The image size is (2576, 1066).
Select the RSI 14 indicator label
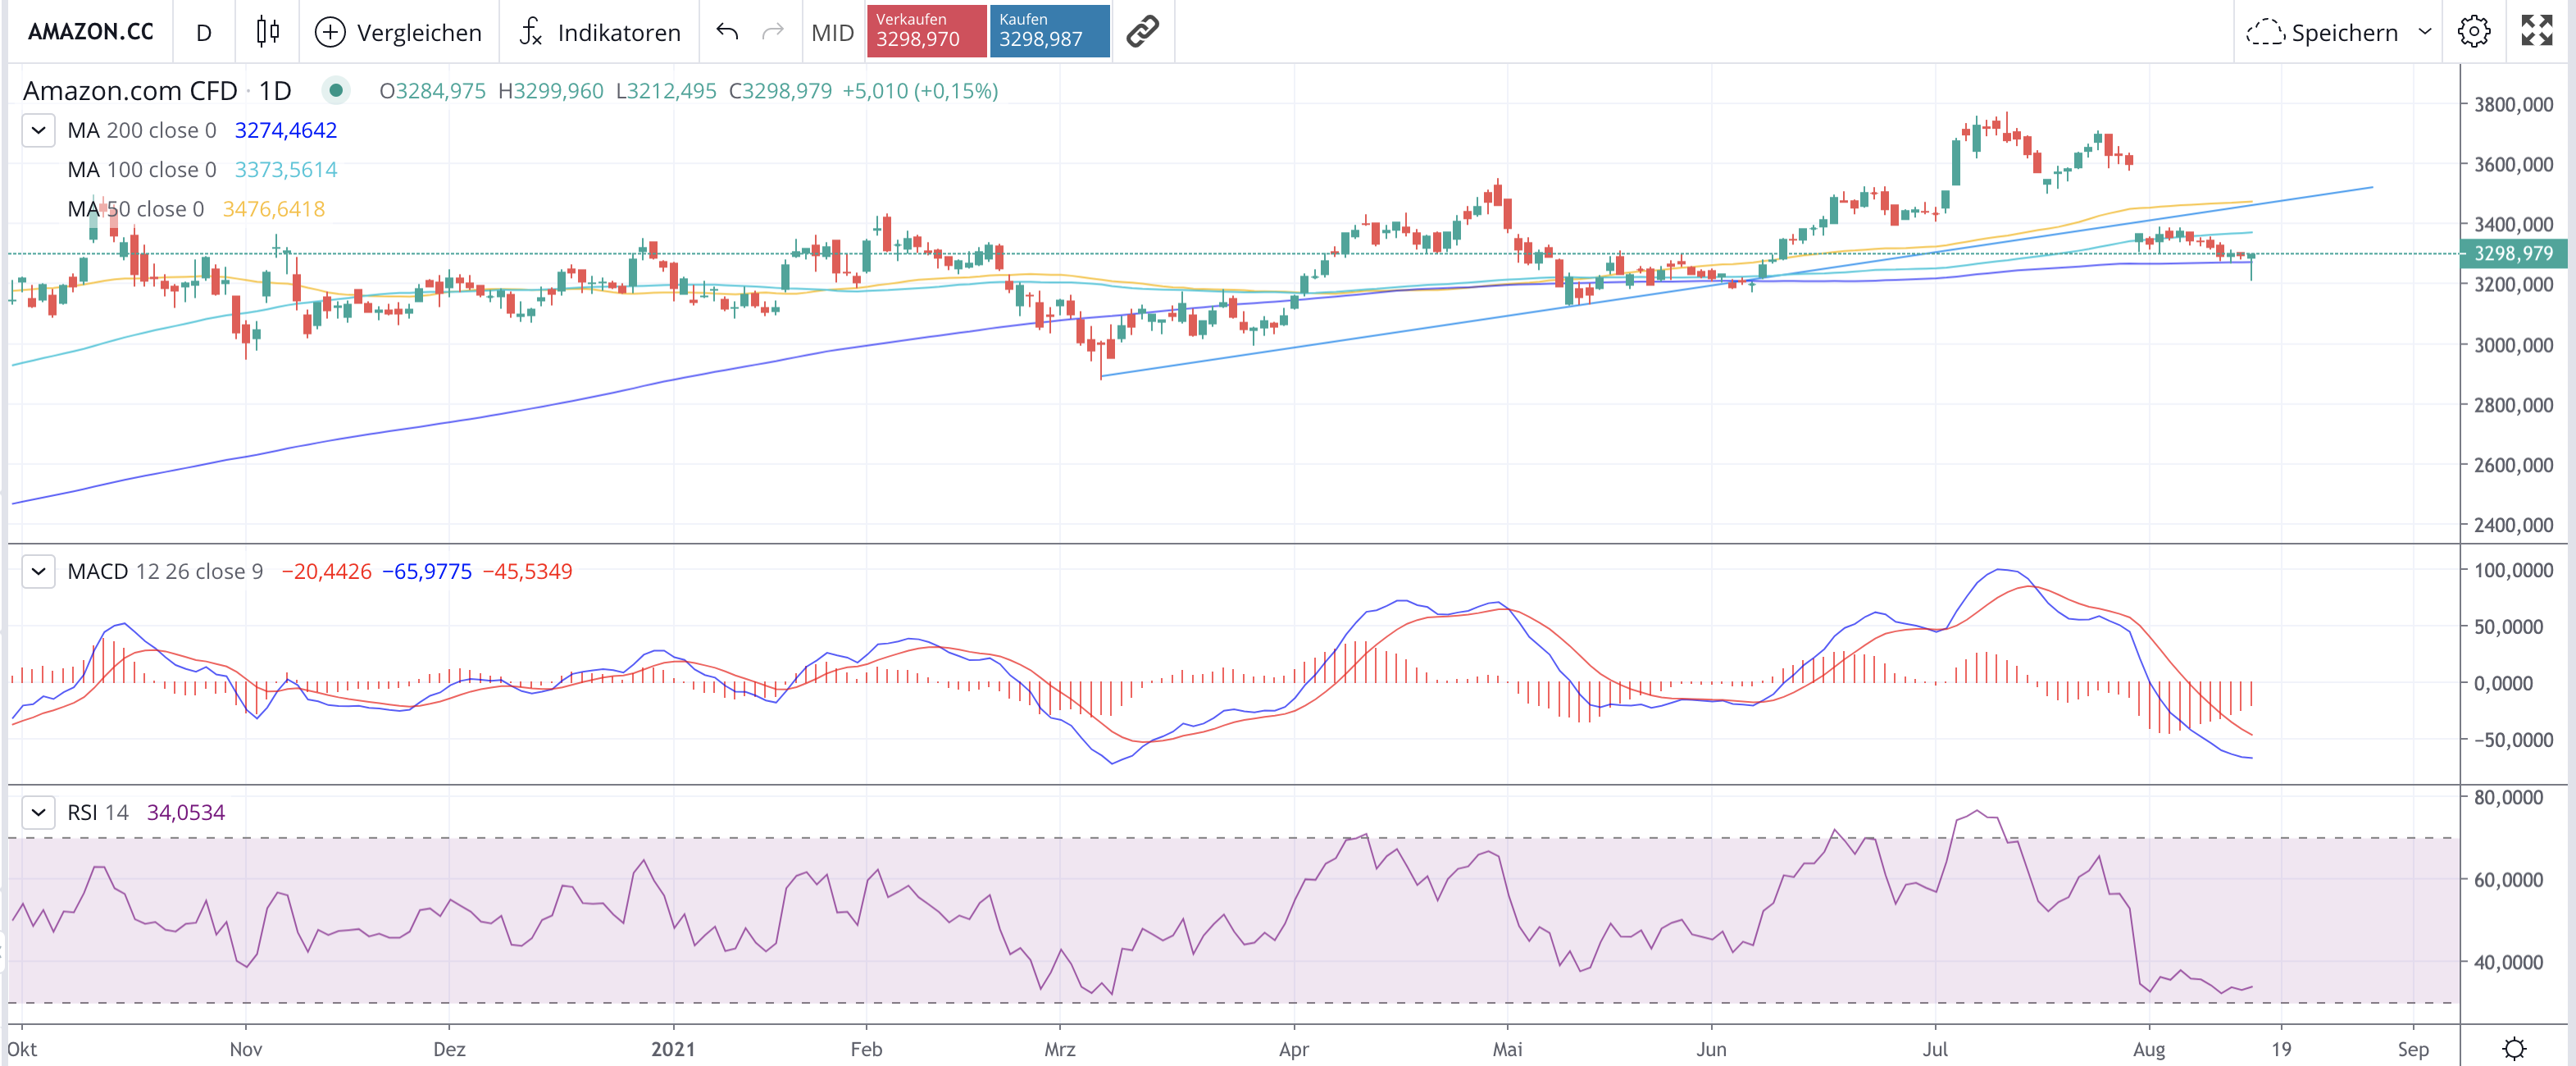tap(98, 812)
